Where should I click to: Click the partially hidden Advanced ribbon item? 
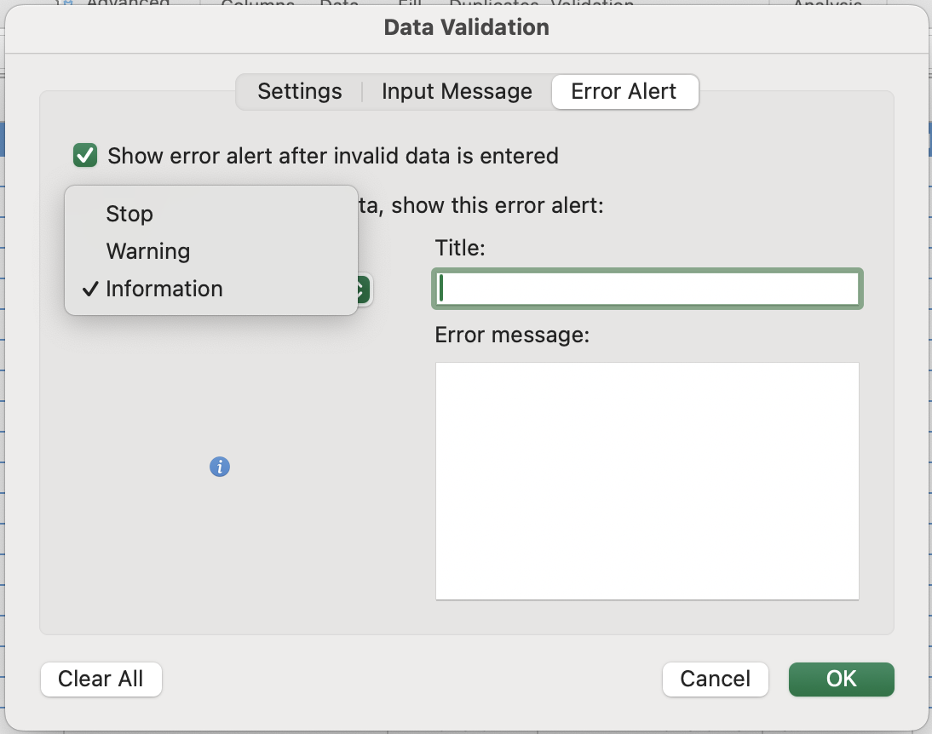(128, 5)
